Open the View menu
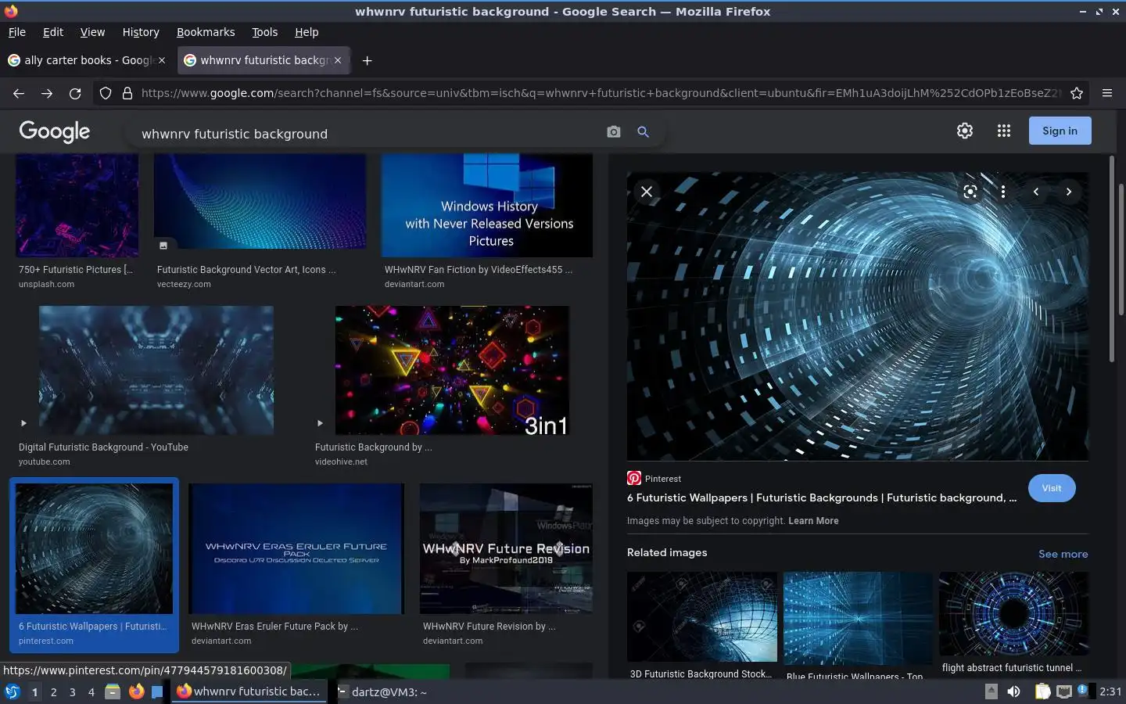This screenshot has width=1126, height=704. [x=92, y=32]
